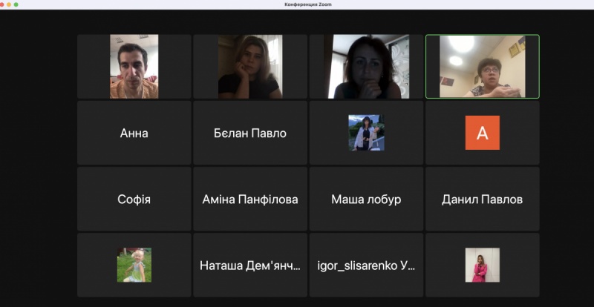The image size is (594, 307).
Task: Select the video of man in striped shirt
Action: pos(134,67)
